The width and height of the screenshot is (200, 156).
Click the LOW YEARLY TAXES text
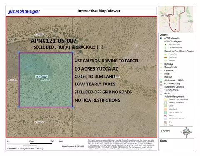click(95, 84)
